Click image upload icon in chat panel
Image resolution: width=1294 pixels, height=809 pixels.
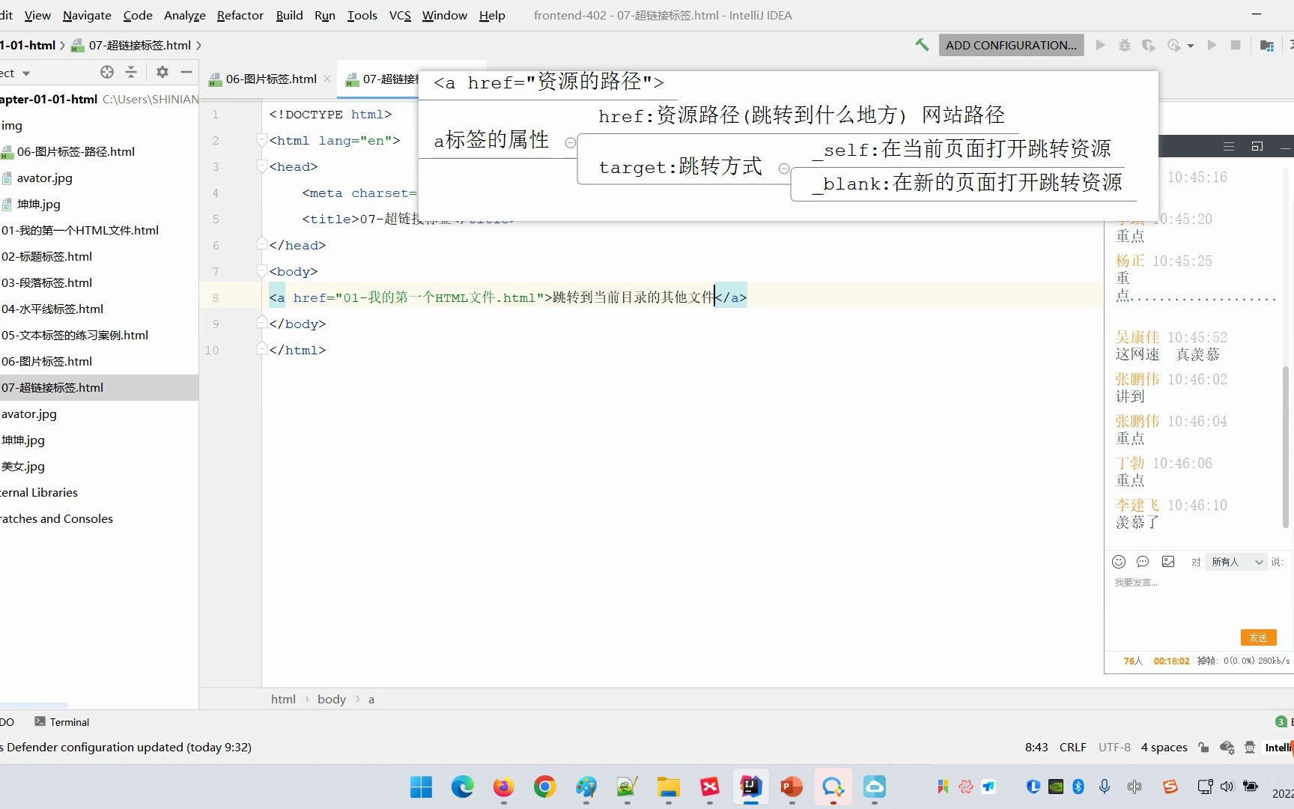tap(1168, 562)
